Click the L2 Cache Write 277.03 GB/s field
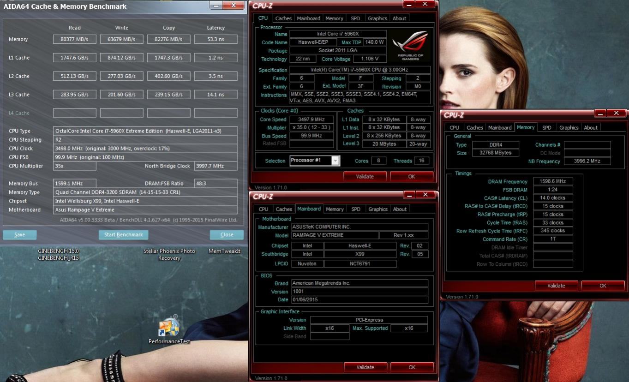This screenshot has height=382, width=629. pyautogui.click(x=122, y=76)
